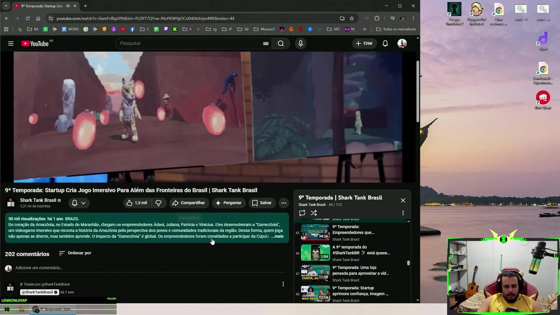Click the Salvar button
The image size is (560, 315).
point(262,203)
